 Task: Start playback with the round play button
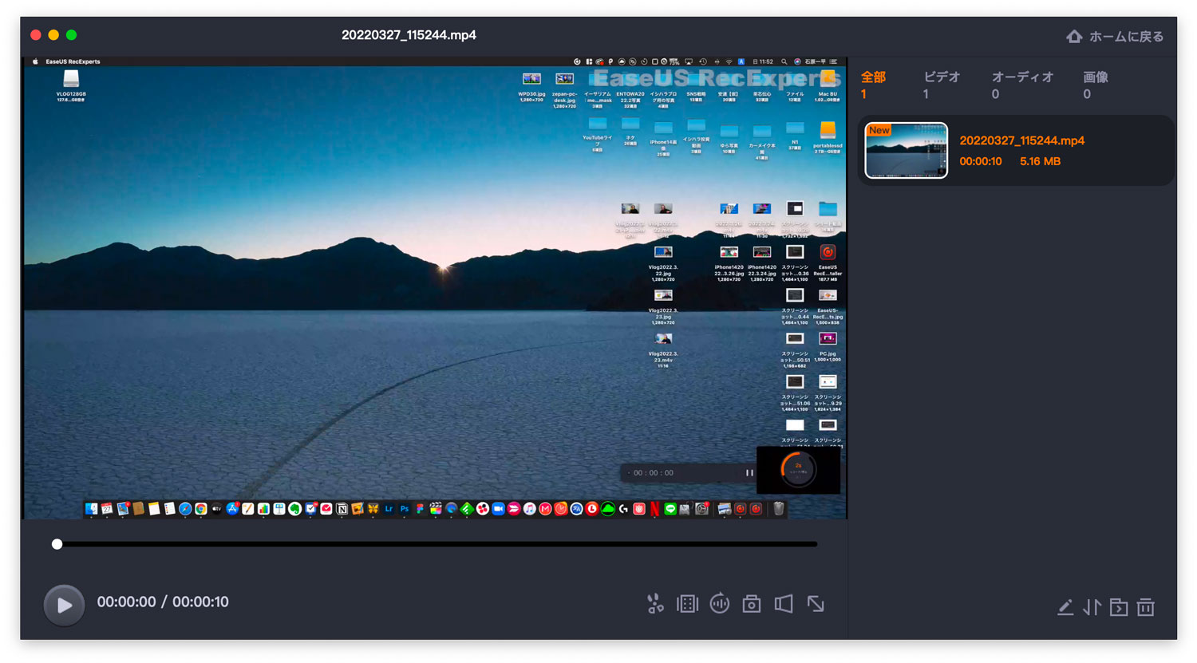[x=64, y=605]
